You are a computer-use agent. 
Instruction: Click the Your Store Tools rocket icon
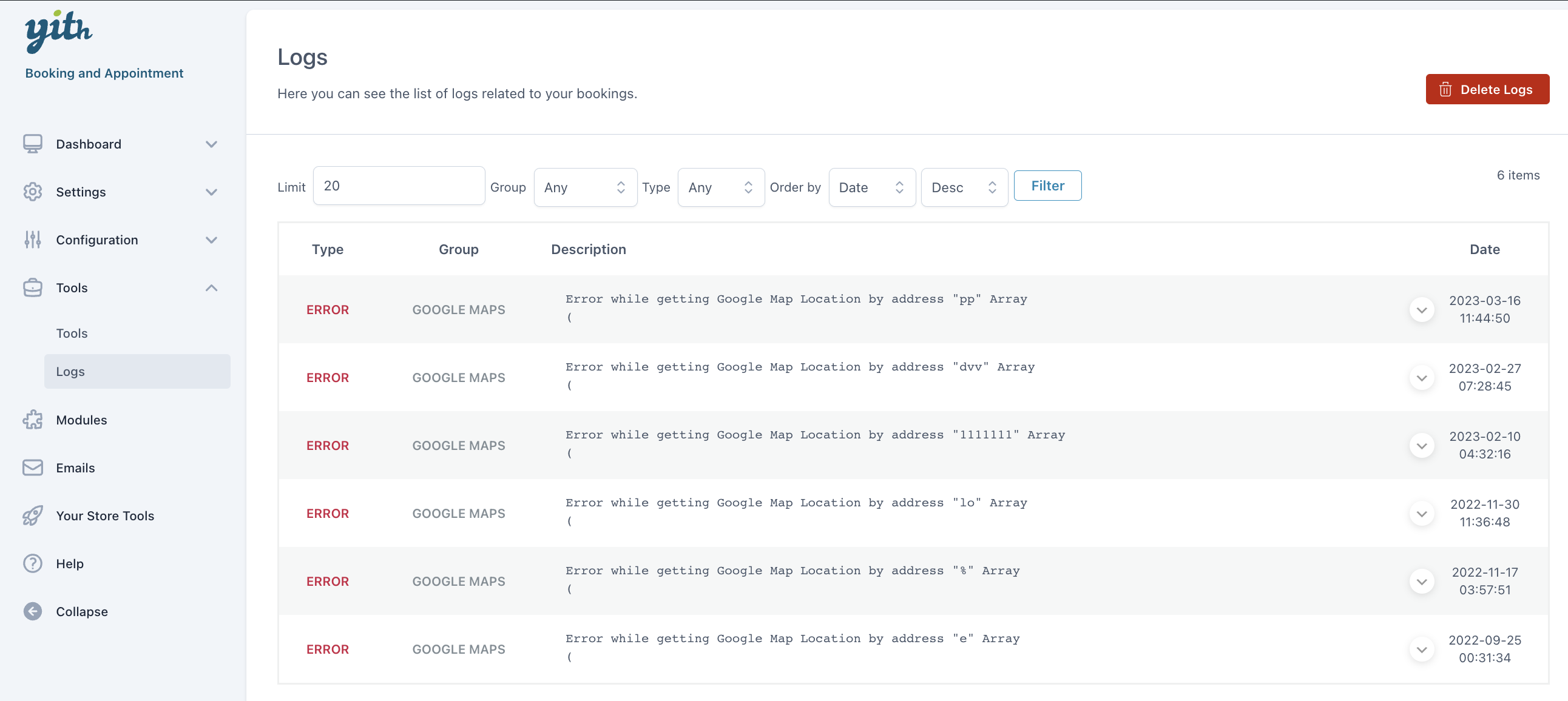click(x=33, y=515)
